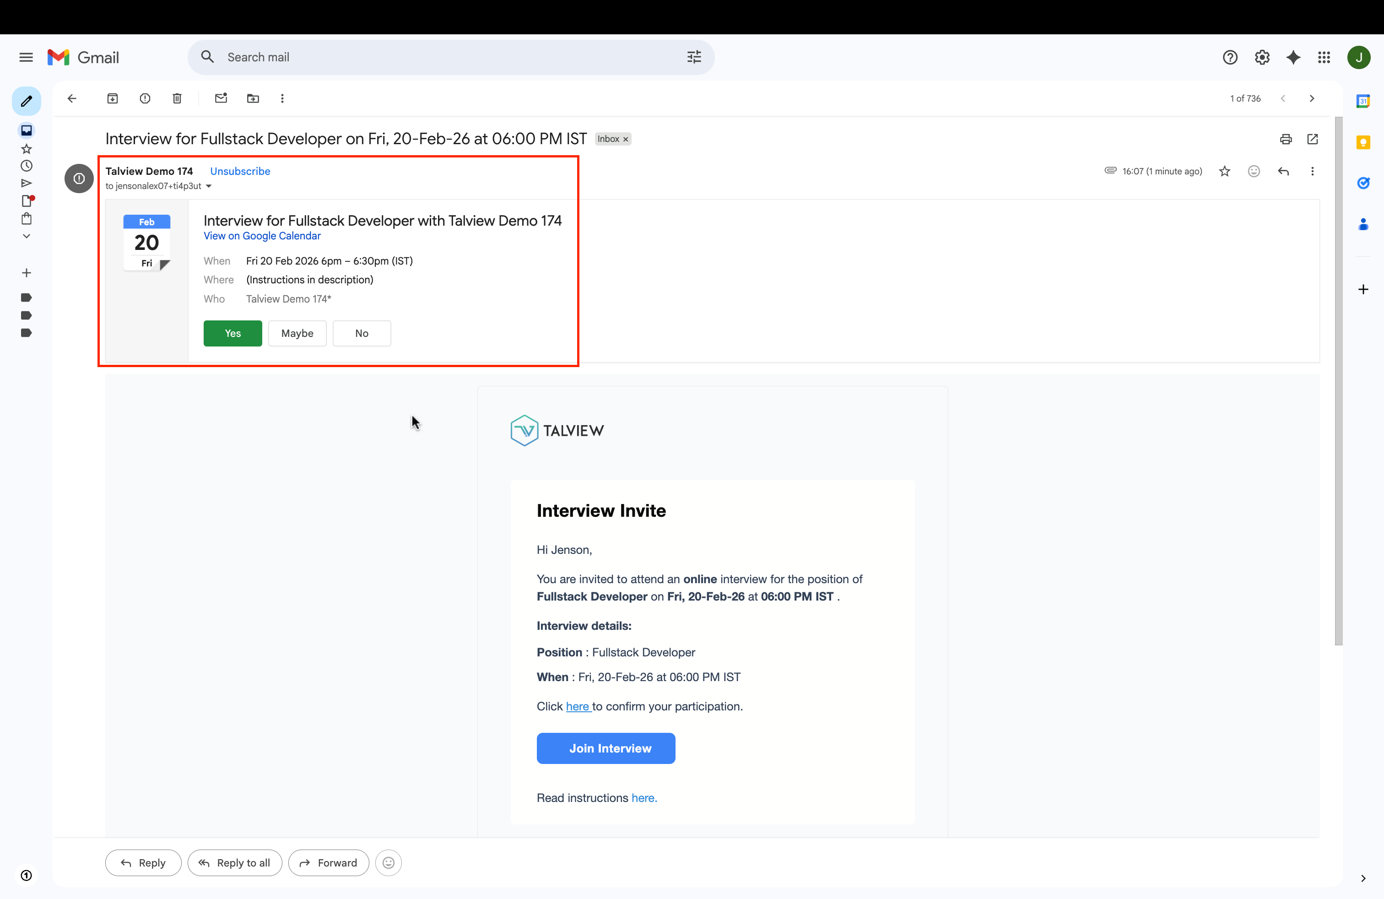This screenshot has width=1384, height=899.
Task: Print the email using printer icon
Action: 1286,139
